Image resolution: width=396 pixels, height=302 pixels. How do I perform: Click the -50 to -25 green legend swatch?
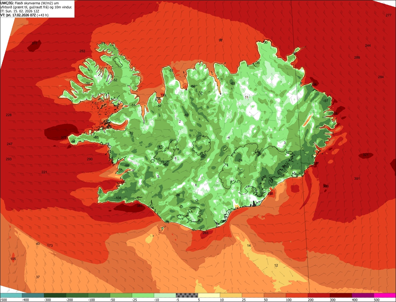point(121,295)
